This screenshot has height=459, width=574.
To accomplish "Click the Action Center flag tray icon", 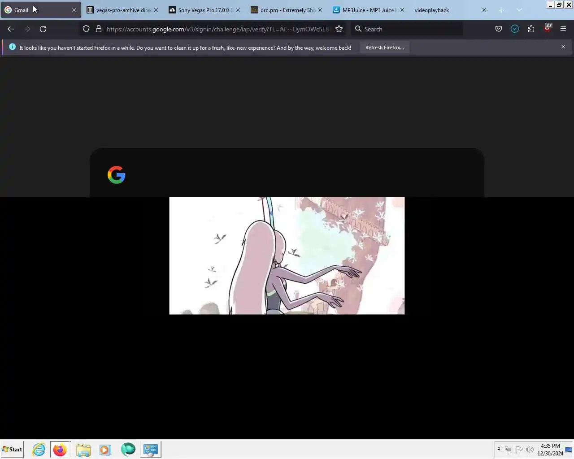I will (x=519, y=449).
